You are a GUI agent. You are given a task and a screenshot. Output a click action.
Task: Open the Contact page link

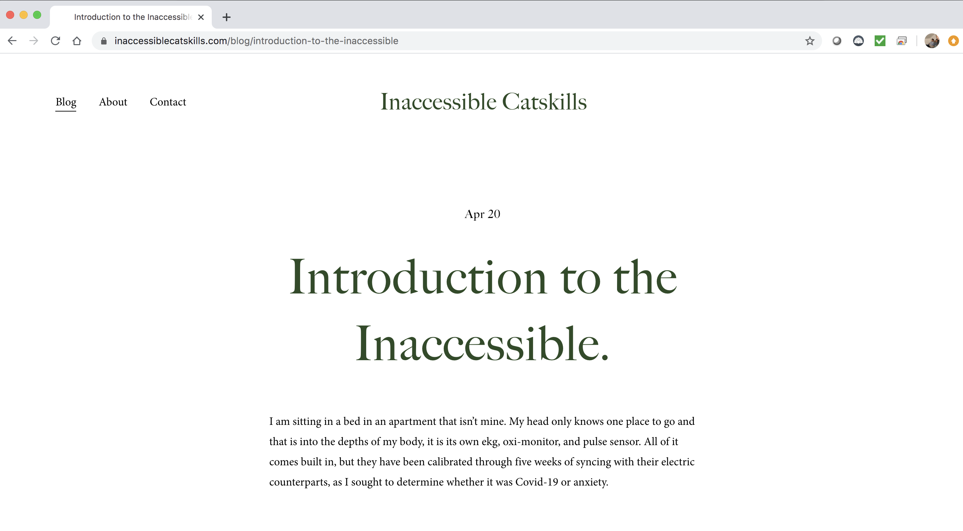pyautogui.click(x=168, y=102)
